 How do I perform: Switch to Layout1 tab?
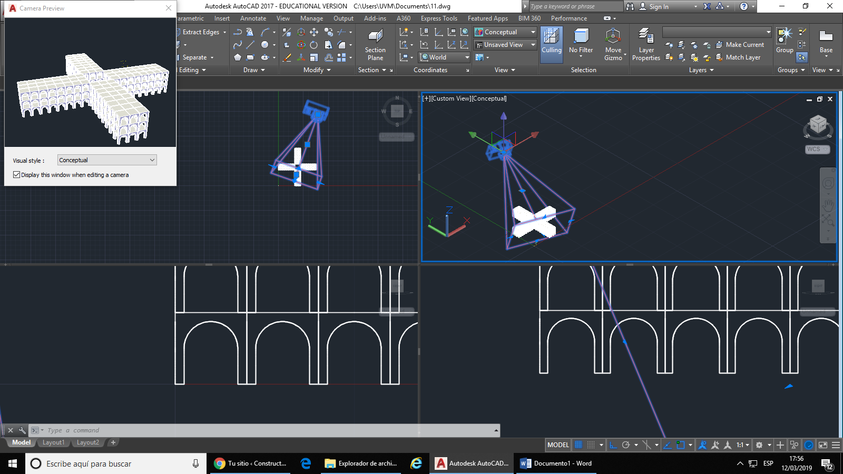coord(53,442)
